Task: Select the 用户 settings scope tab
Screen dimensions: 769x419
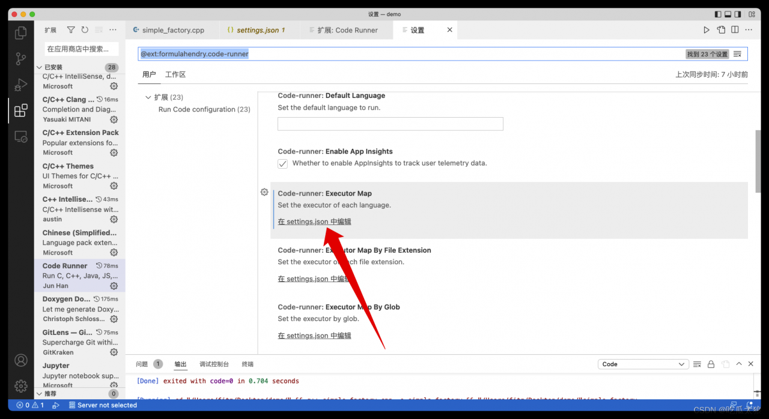Action: (x=149, y=74)
